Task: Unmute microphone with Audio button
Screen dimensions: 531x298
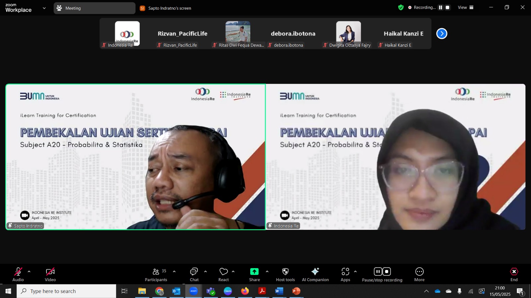Action: coord(18,274)
